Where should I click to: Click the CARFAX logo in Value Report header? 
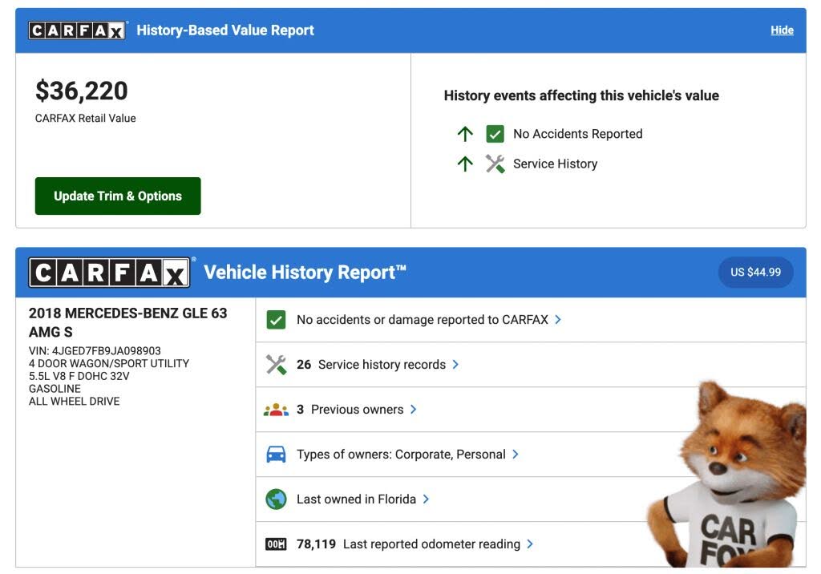[78, 30]
